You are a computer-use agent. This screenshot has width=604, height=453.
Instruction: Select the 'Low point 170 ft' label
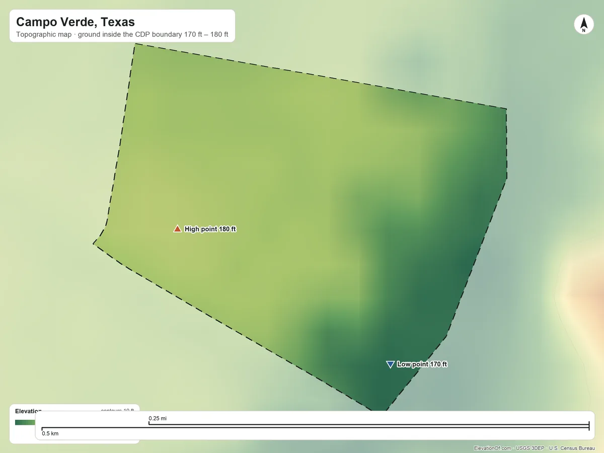click(422, 364)
